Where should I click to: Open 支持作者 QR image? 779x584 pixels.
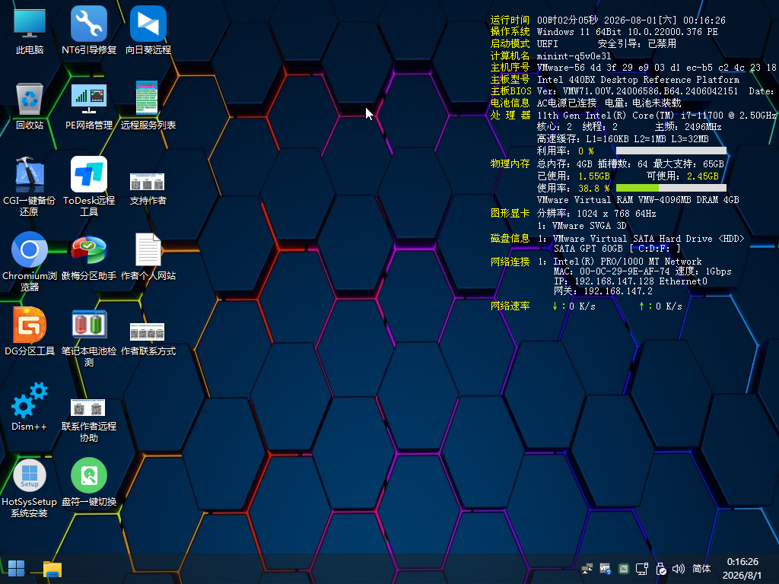(x=148, y=189)
